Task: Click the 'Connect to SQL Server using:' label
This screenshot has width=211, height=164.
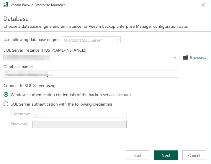Action: (30, 86)
